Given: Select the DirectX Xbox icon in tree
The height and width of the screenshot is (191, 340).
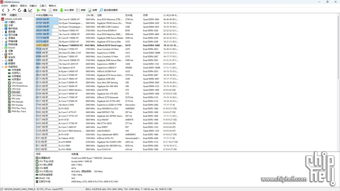Looking at the screenshot, I should tap(6, 47).
